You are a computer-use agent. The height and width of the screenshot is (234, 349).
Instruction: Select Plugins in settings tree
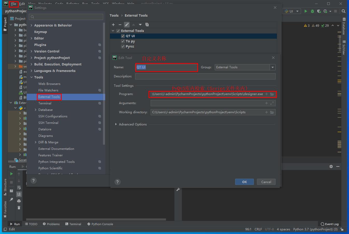pyautogui.click(x=40, y=45)
